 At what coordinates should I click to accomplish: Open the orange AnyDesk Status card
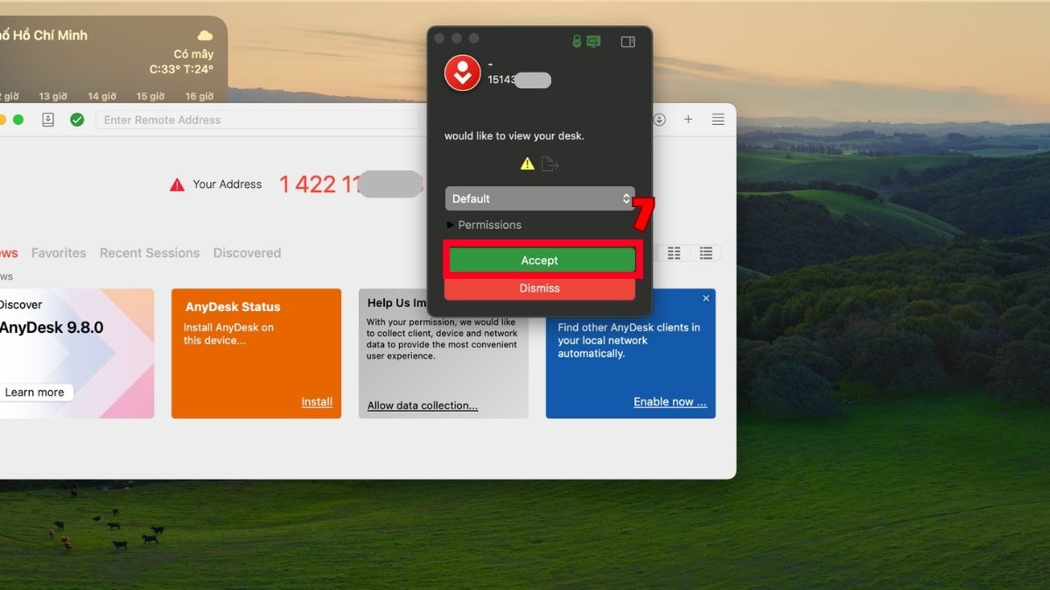click(256, 353)
